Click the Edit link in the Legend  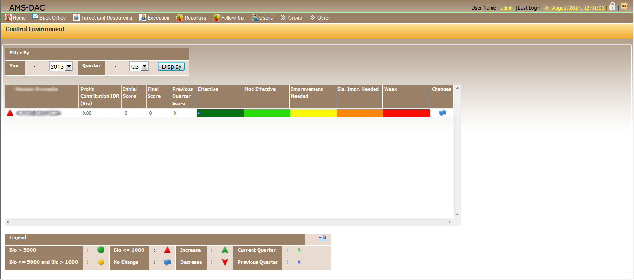point(322,238)
